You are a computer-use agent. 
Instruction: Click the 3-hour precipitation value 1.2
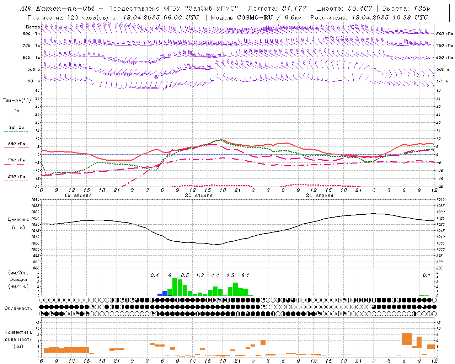coord(200,275)
